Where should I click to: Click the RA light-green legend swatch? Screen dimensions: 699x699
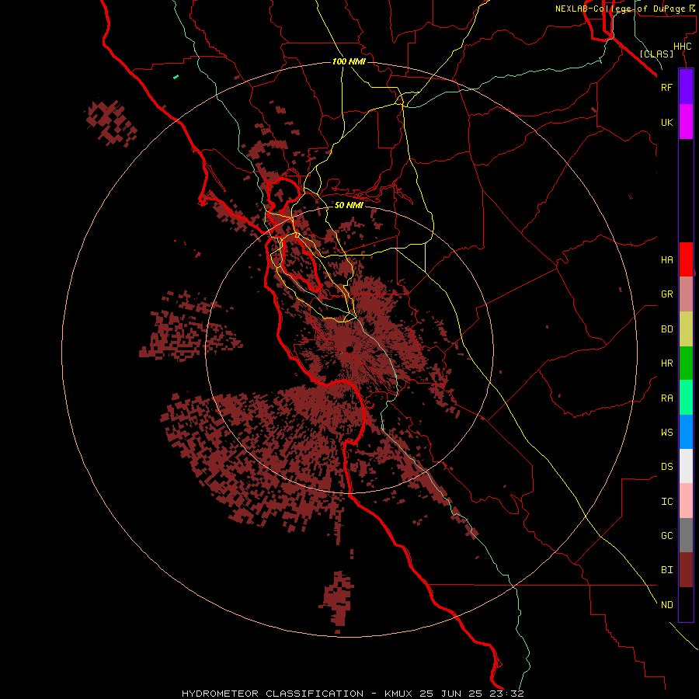686,398
